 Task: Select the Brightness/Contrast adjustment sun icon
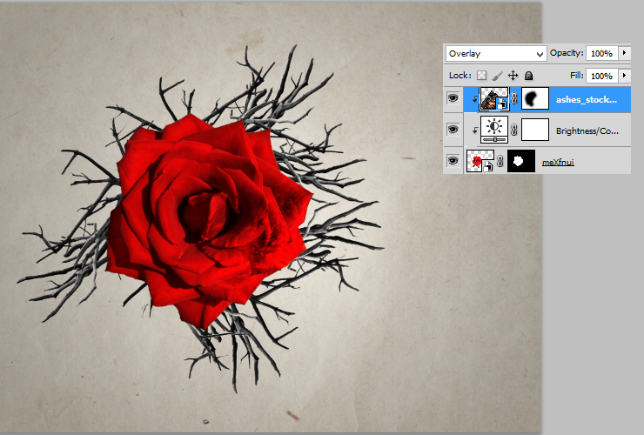(494, 130)
